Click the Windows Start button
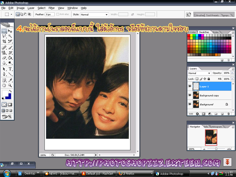Viewport: 236px width, 177px height. 7,173
